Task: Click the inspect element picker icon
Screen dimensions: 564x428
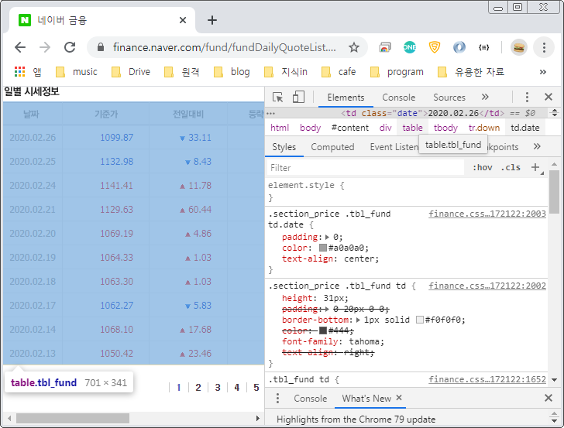Action: [278, 98]
